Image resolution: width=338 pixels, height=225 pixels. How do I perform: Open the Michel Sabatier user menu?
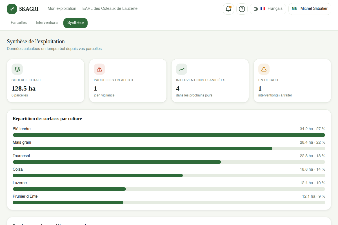point(310,9)
